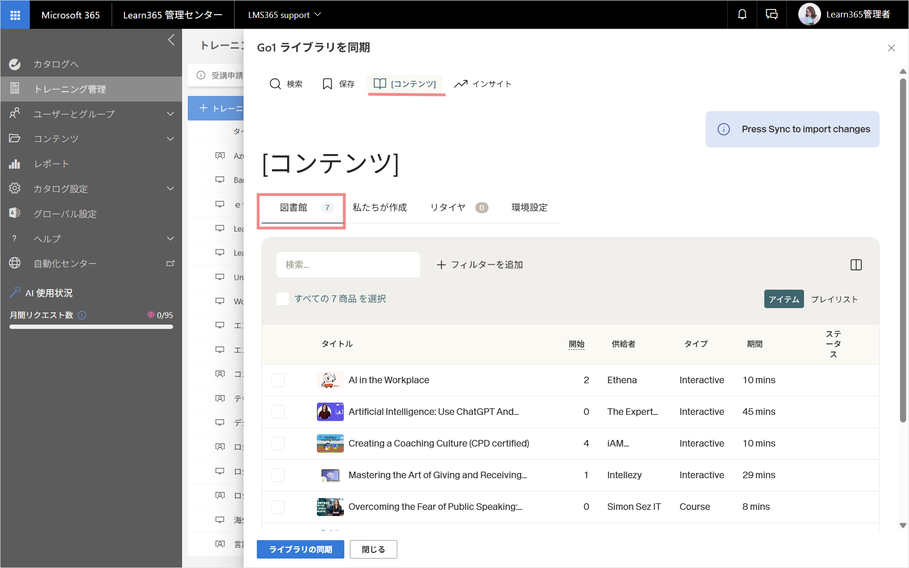Switch the view to アイテム
The width and height of the screenshot is (909, 568).
[784, 299]
